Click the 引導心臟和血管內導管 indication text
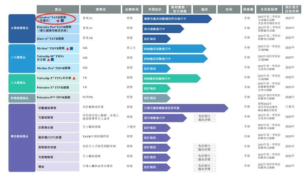Screen dimensions: 306x173 98,166
